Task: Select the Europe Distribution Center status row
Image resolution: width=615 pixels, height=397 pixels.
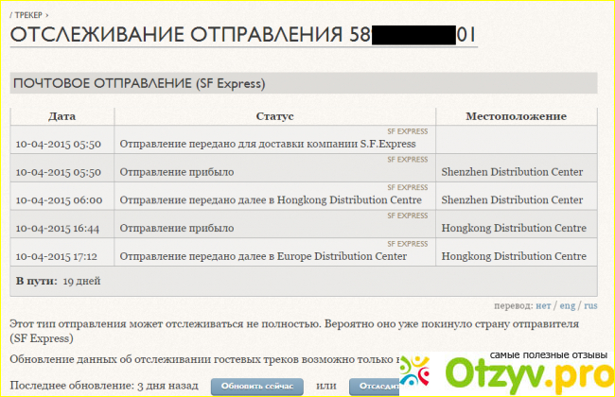Action: [263, 257]
